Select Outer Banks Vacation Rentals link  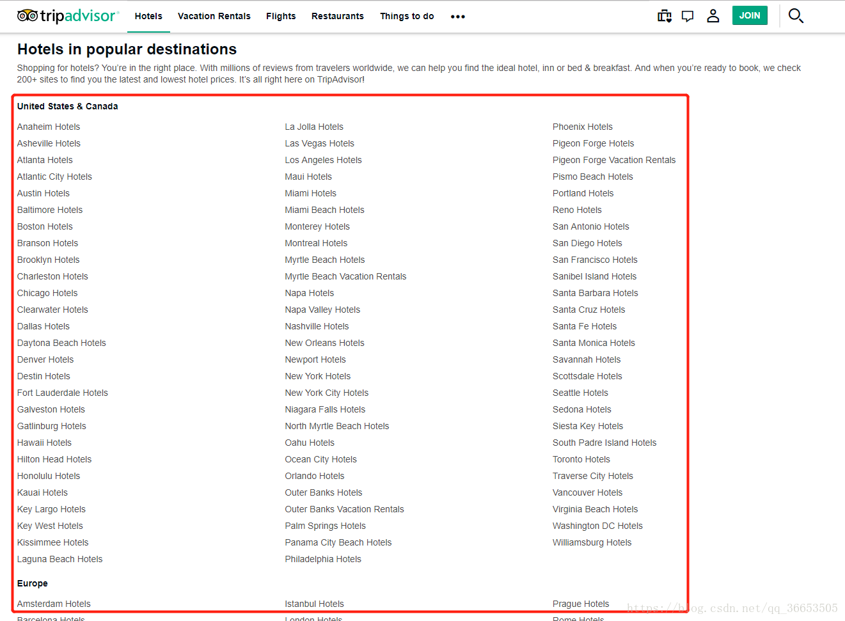(344, 509)
